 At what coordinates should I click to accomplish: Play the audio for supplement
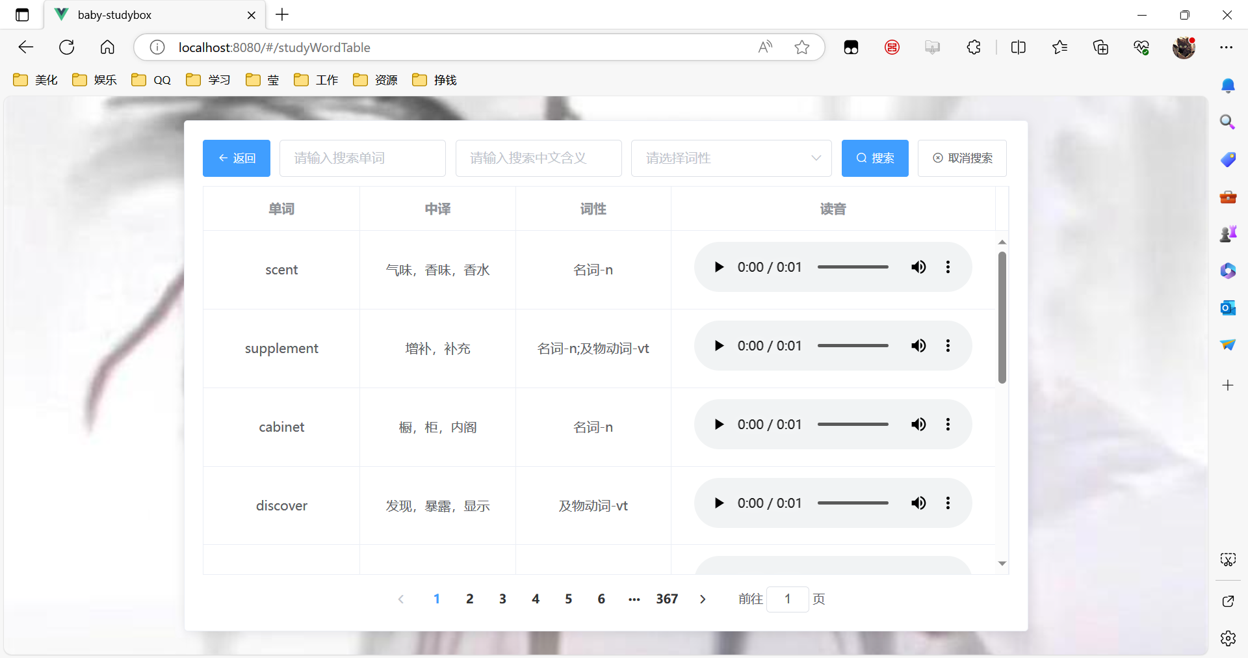[x=719, y=346]
